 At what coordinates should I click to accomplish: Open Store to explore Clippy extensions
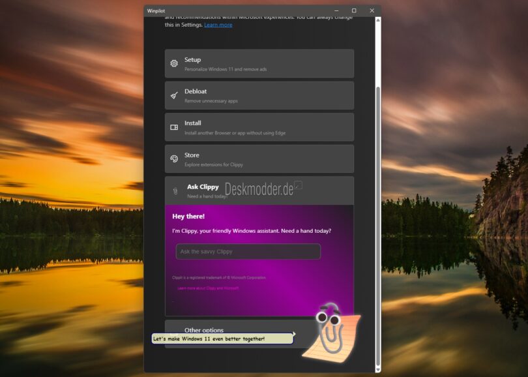[259, 158]
